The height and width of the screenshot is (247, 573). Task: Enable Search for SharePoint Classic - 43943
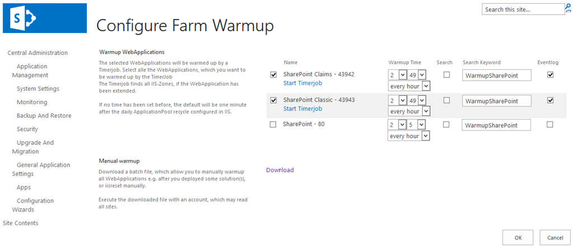[447, 100]
